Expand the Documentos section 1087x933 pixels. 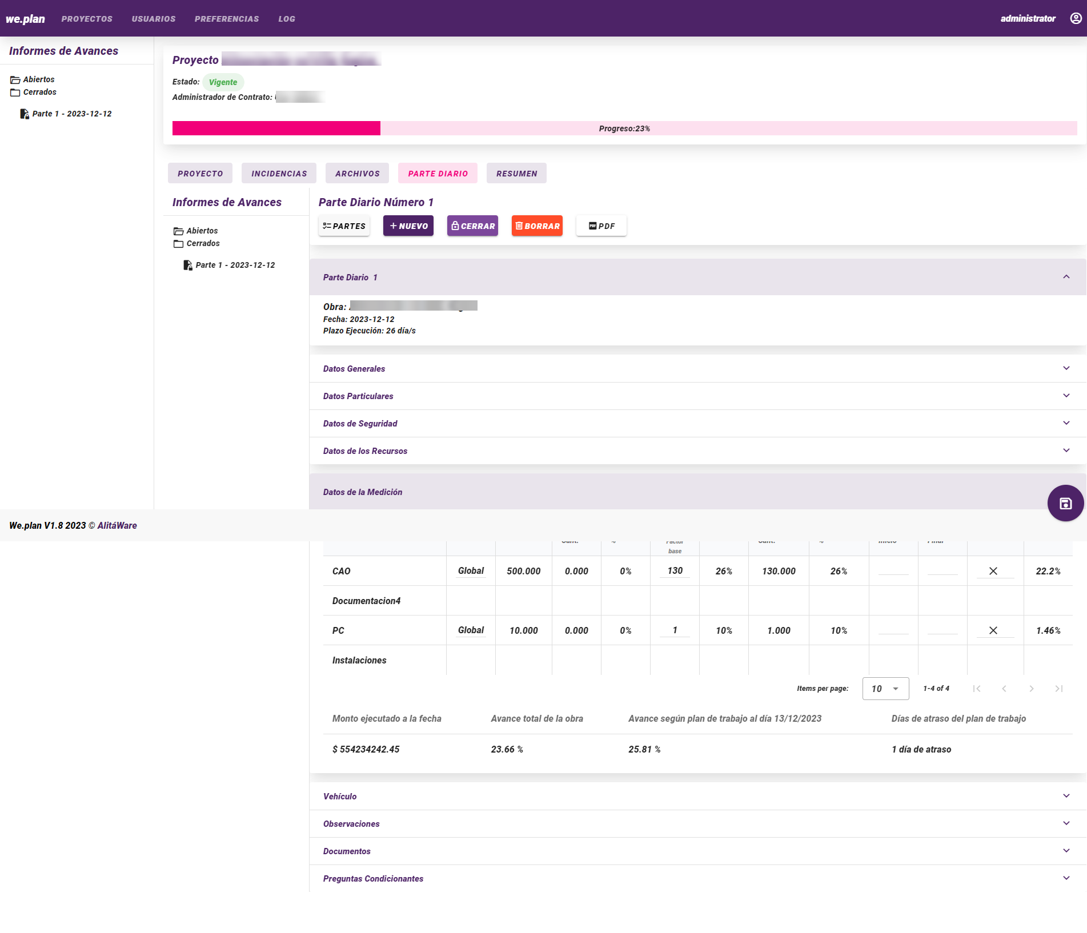(x=1066, y=851)
